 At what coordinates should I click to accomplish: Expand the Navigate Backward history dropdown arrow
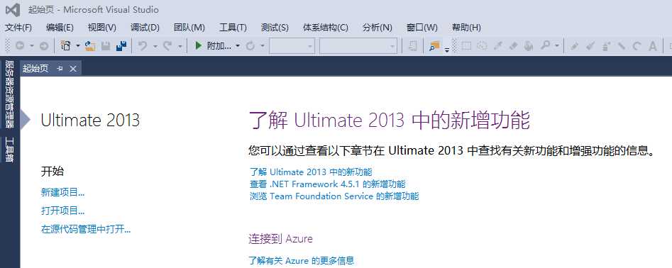click(32, 46)
